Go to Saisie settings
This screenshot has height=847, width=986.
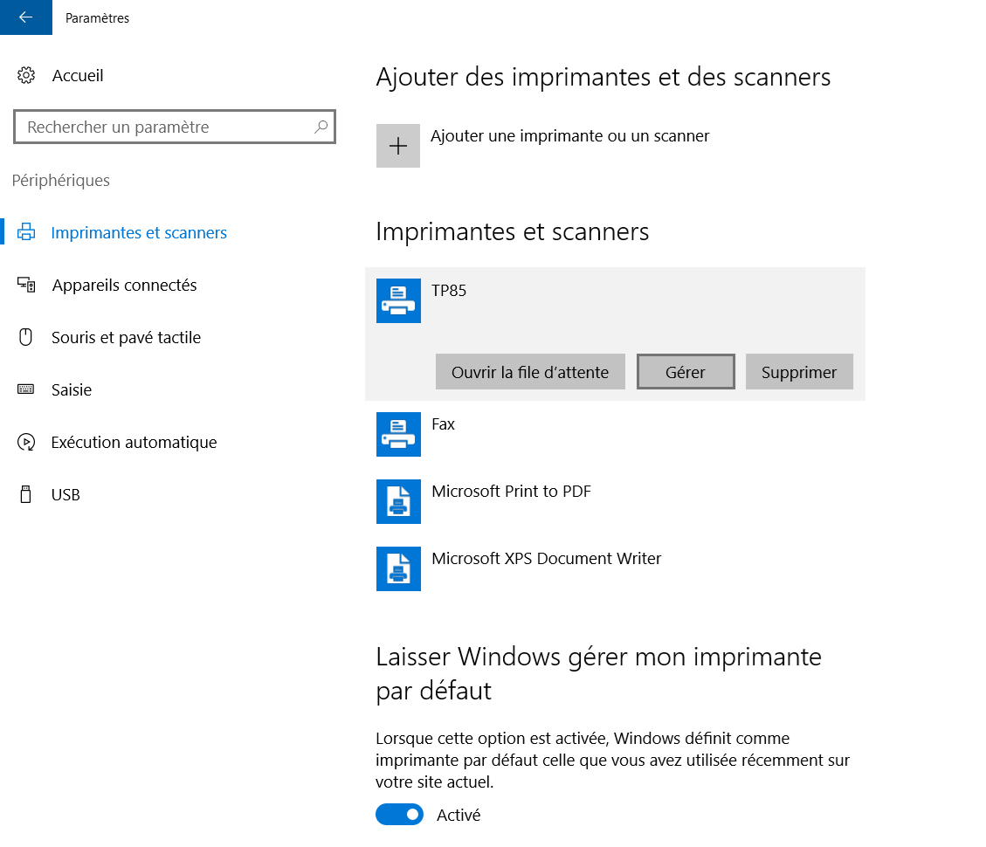click(72, 390)
